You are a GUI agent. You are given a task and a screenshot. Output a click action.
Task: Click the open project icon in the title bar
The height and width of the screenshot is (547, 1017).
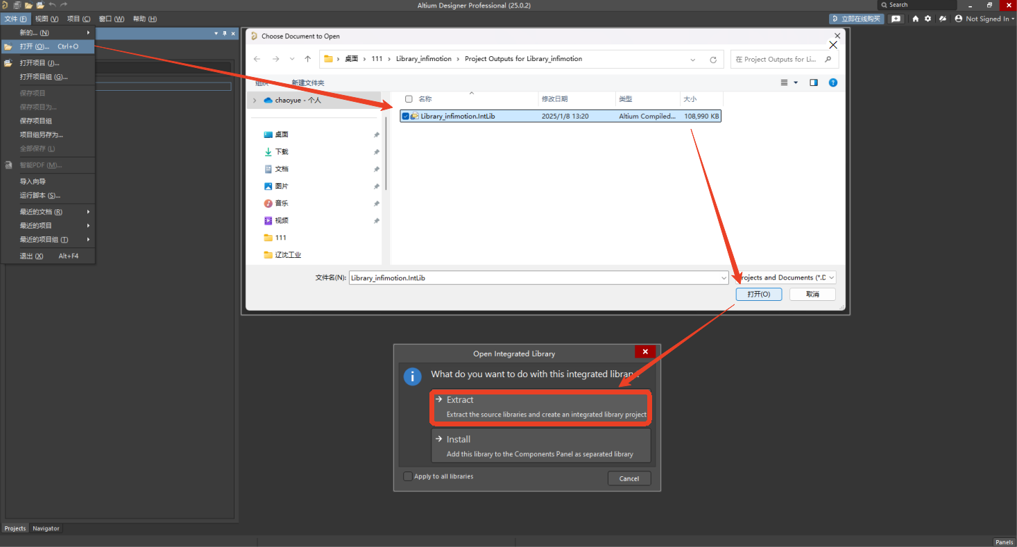[40, 5]
